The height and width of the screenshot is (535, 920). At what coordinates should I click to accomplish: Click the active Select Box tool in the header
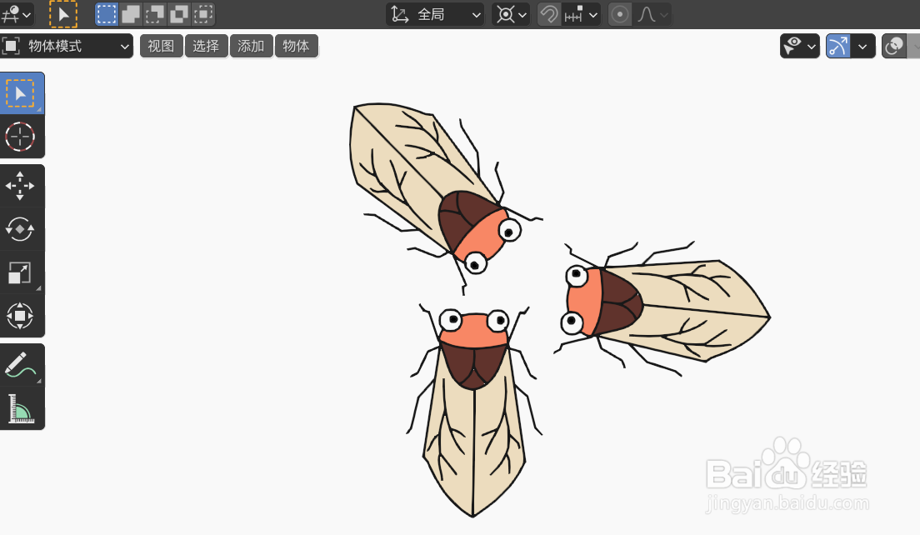[x=62, y=14]
